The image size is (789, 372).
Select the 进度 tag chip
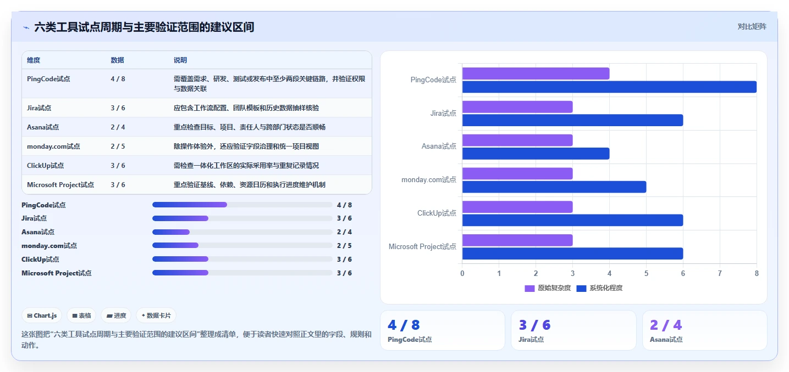[115, 315]
